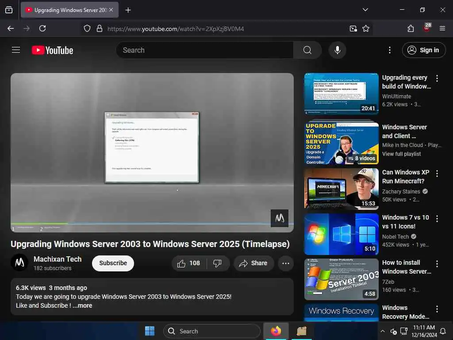Open Firefox tracking protection shield
The width and height of the screenshot is (453, 340).
click(87, 29)
